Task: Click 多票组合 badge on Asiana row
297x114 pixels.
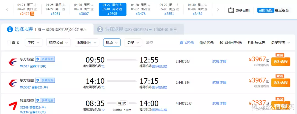Action: pos(45,100)
